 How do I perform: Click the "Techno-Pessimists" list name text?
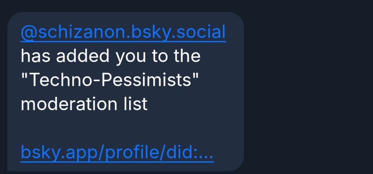pos(110,80)
